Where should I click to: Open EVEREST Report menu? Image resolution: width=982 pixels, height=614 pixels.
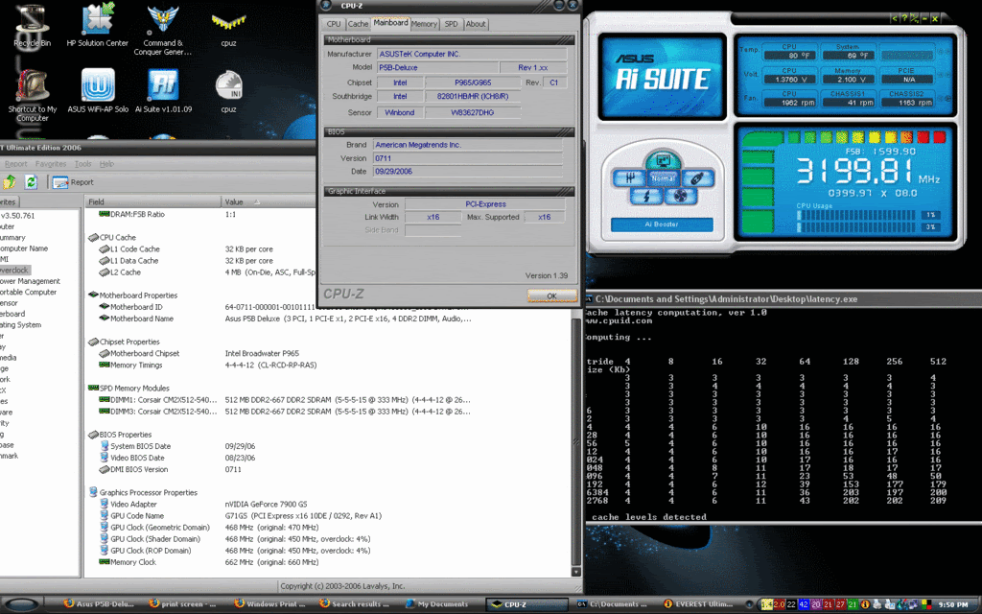tap(15, 164)
